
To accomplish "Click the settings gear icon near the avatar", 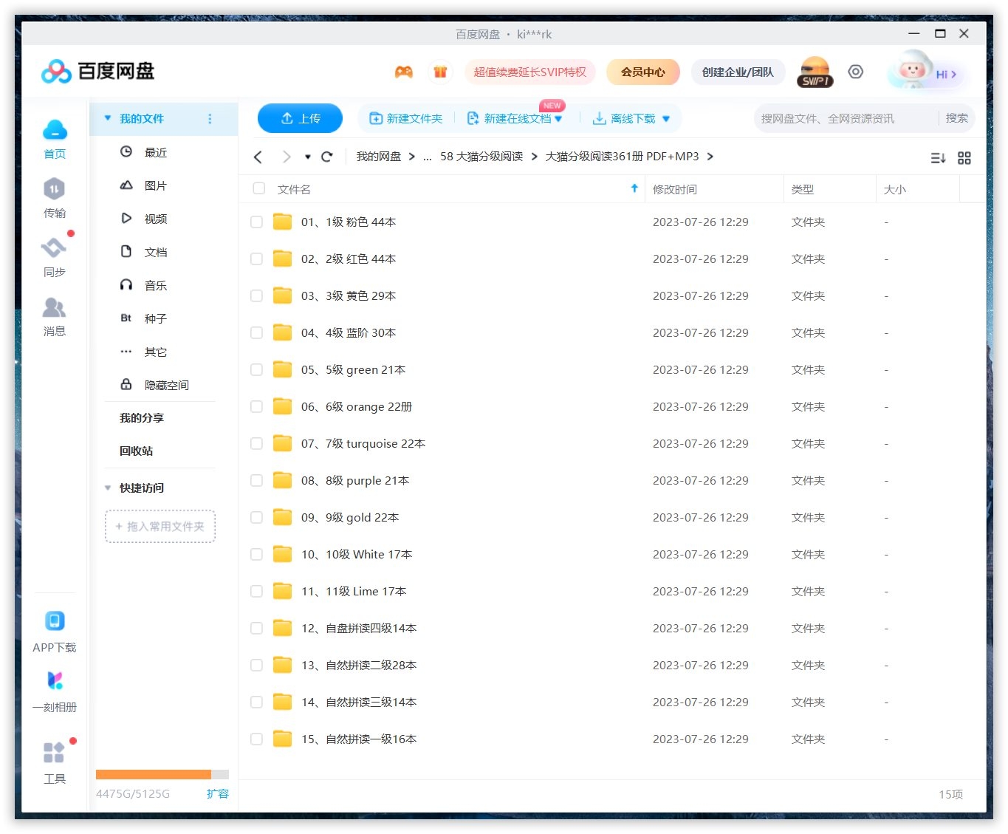I will pyautogui.click(x=855, y=72).
